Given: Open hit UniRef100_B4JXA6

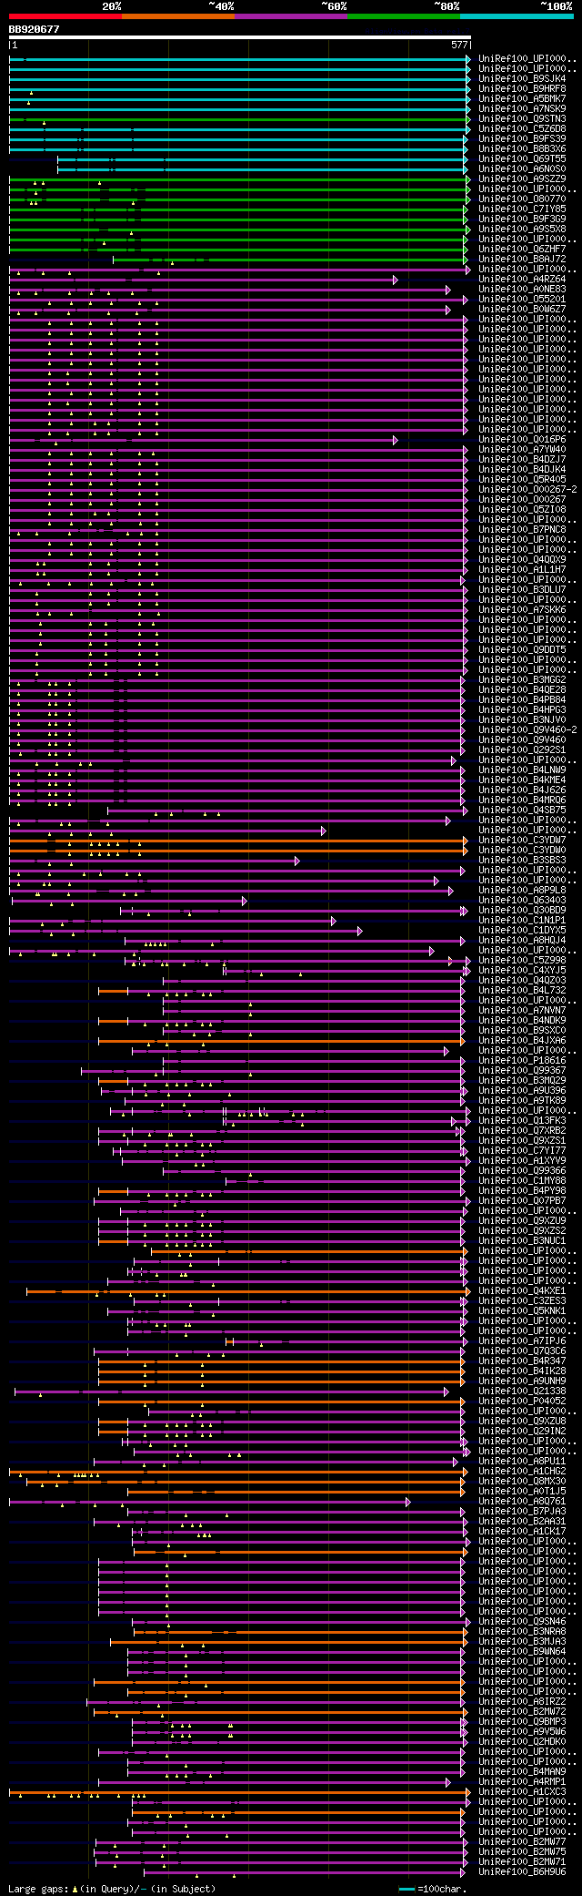Looking at the screenshot, I should [522, 1040].
